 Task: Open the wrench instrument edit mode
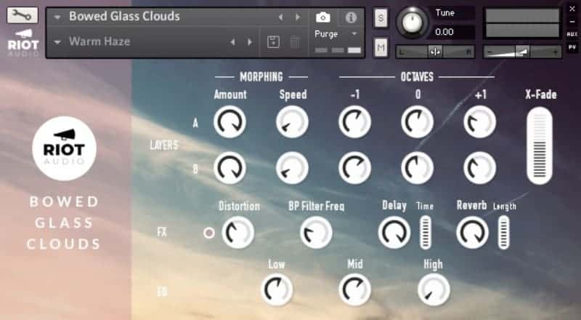(x=23, y=15)
